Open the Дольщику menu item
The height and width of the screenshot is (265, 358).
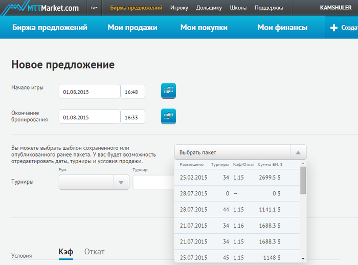(209, 8)
